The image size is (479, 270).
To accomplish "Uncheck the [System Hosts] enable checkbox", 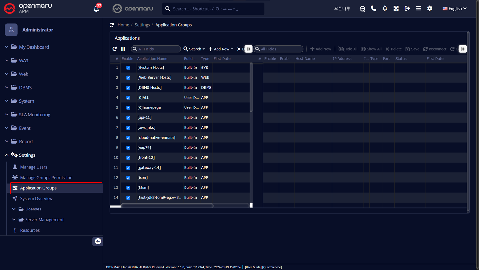I will pos(128,68).
